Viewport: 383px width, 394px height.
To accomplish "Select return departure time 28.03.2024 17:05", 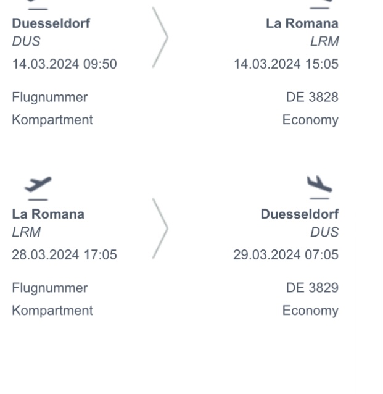I will 64,254.
